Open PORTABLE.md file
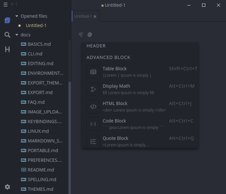 tap(43, 150)
